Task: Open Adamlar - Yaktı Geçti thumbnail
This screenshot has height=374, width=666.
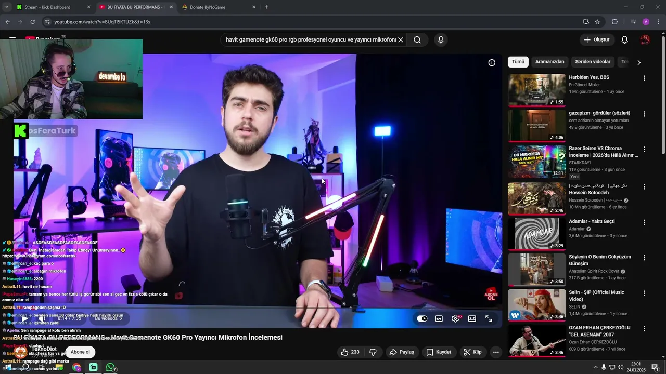Action: pos(536,234)
